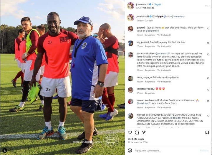The image size is (212, 155).
Task: View the 3614 Me gusta likes list
Action: (136, 139)
